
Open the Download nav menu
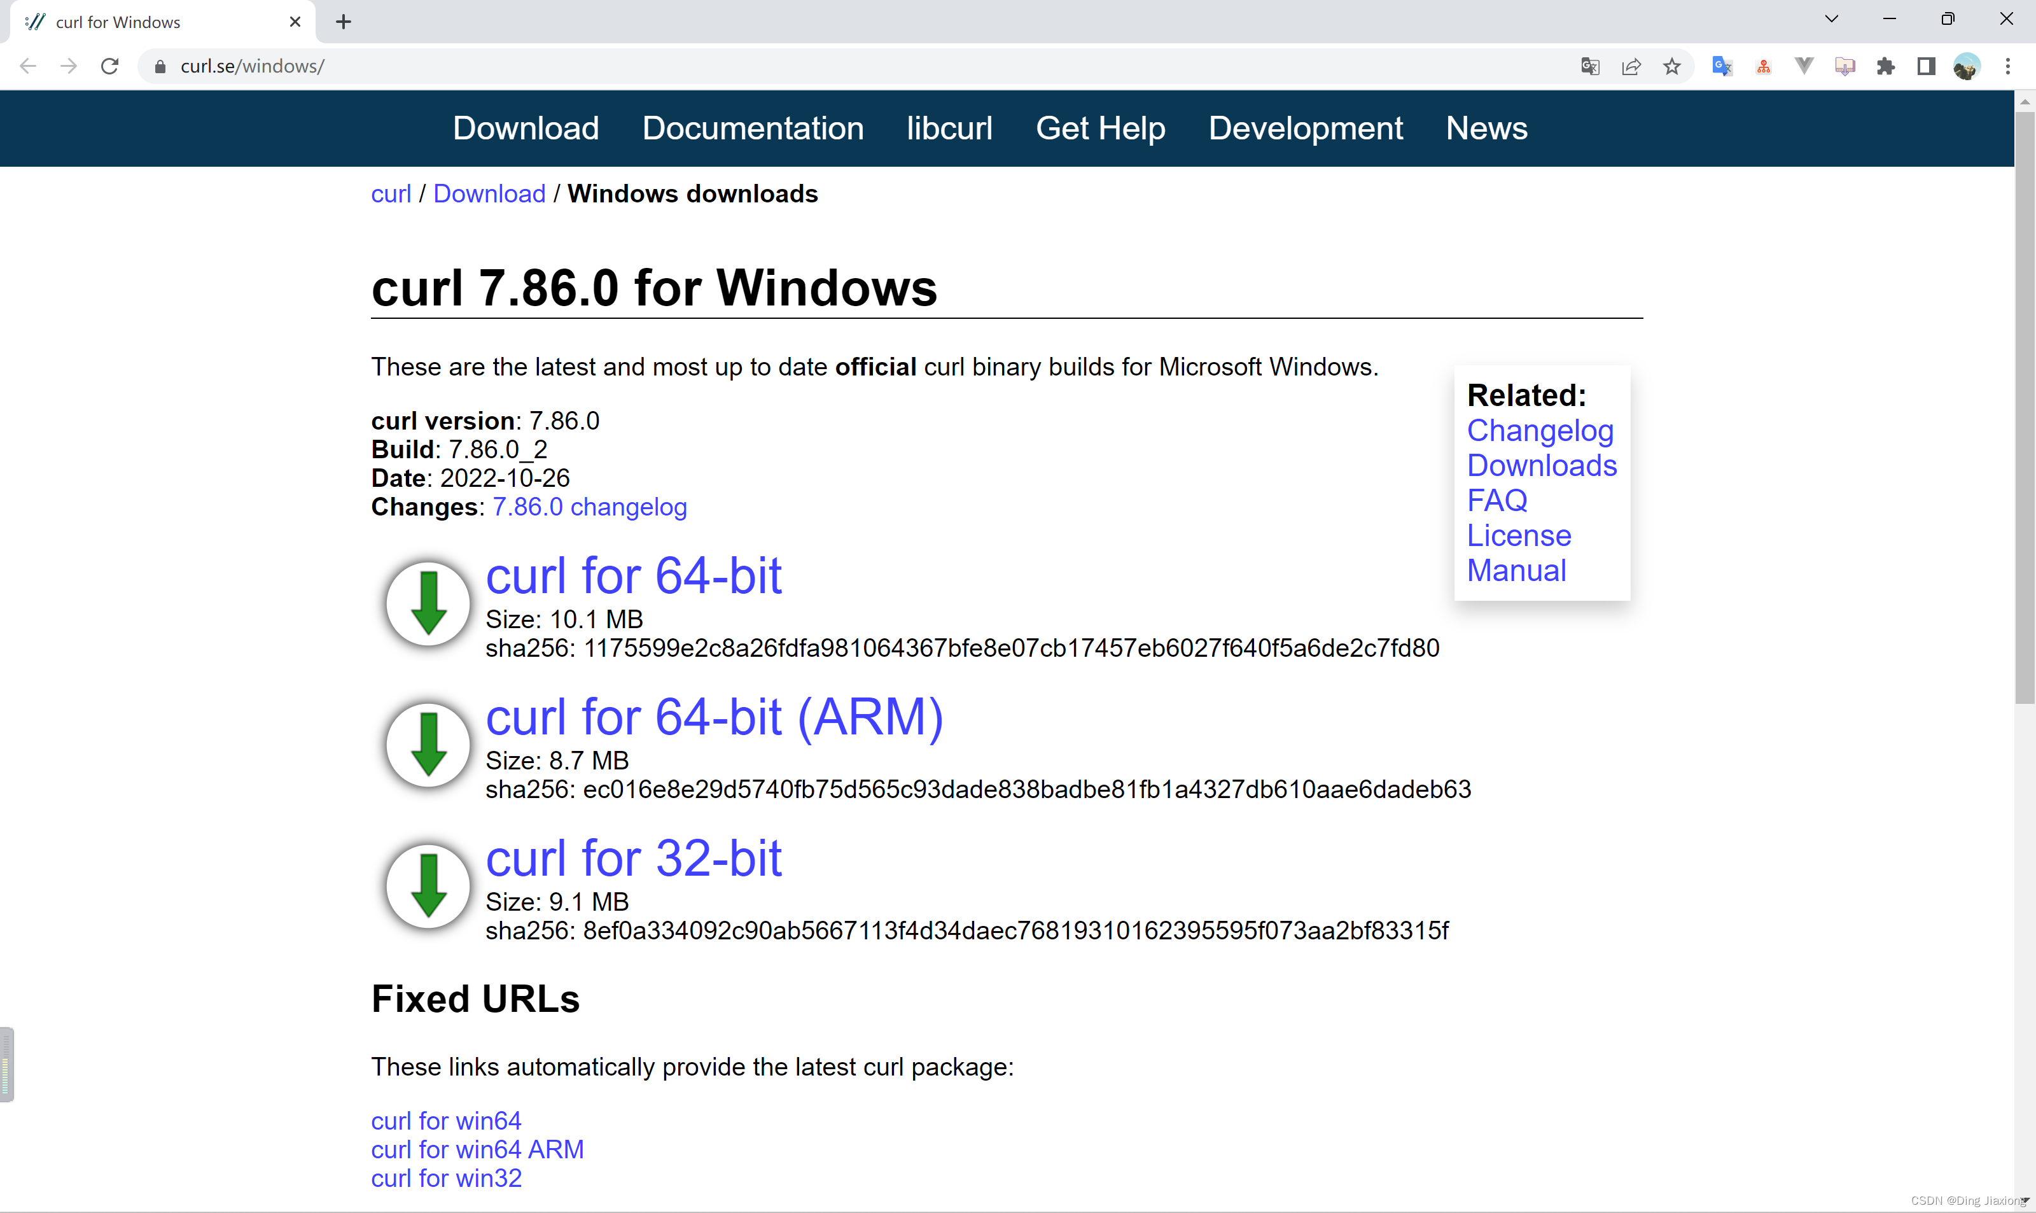coord(526,129)
